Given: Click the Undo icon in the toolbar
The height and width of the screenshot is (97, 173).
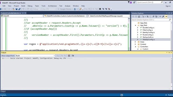Looking at the screenshot, I should tap(23, 9).
